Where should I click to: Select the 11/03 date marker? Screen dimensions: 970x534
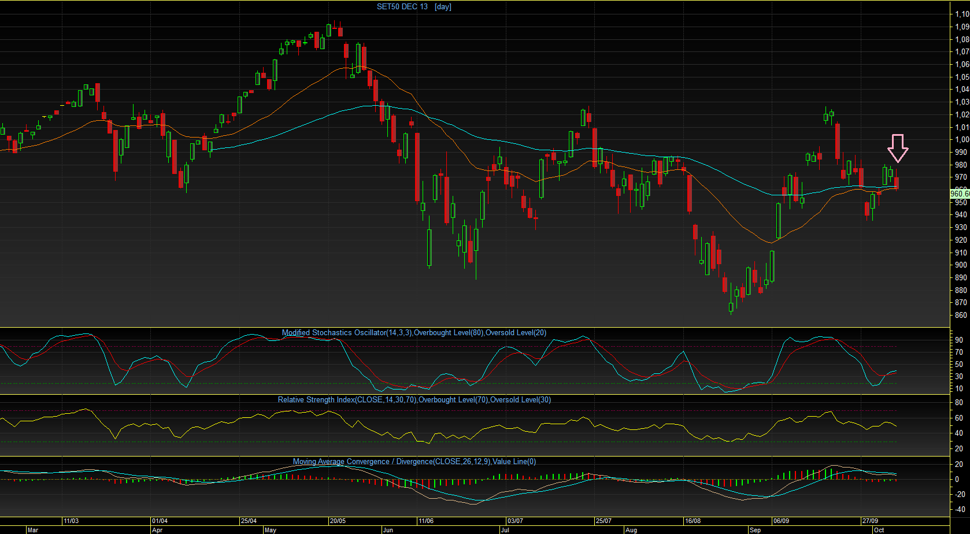[71, 521]
